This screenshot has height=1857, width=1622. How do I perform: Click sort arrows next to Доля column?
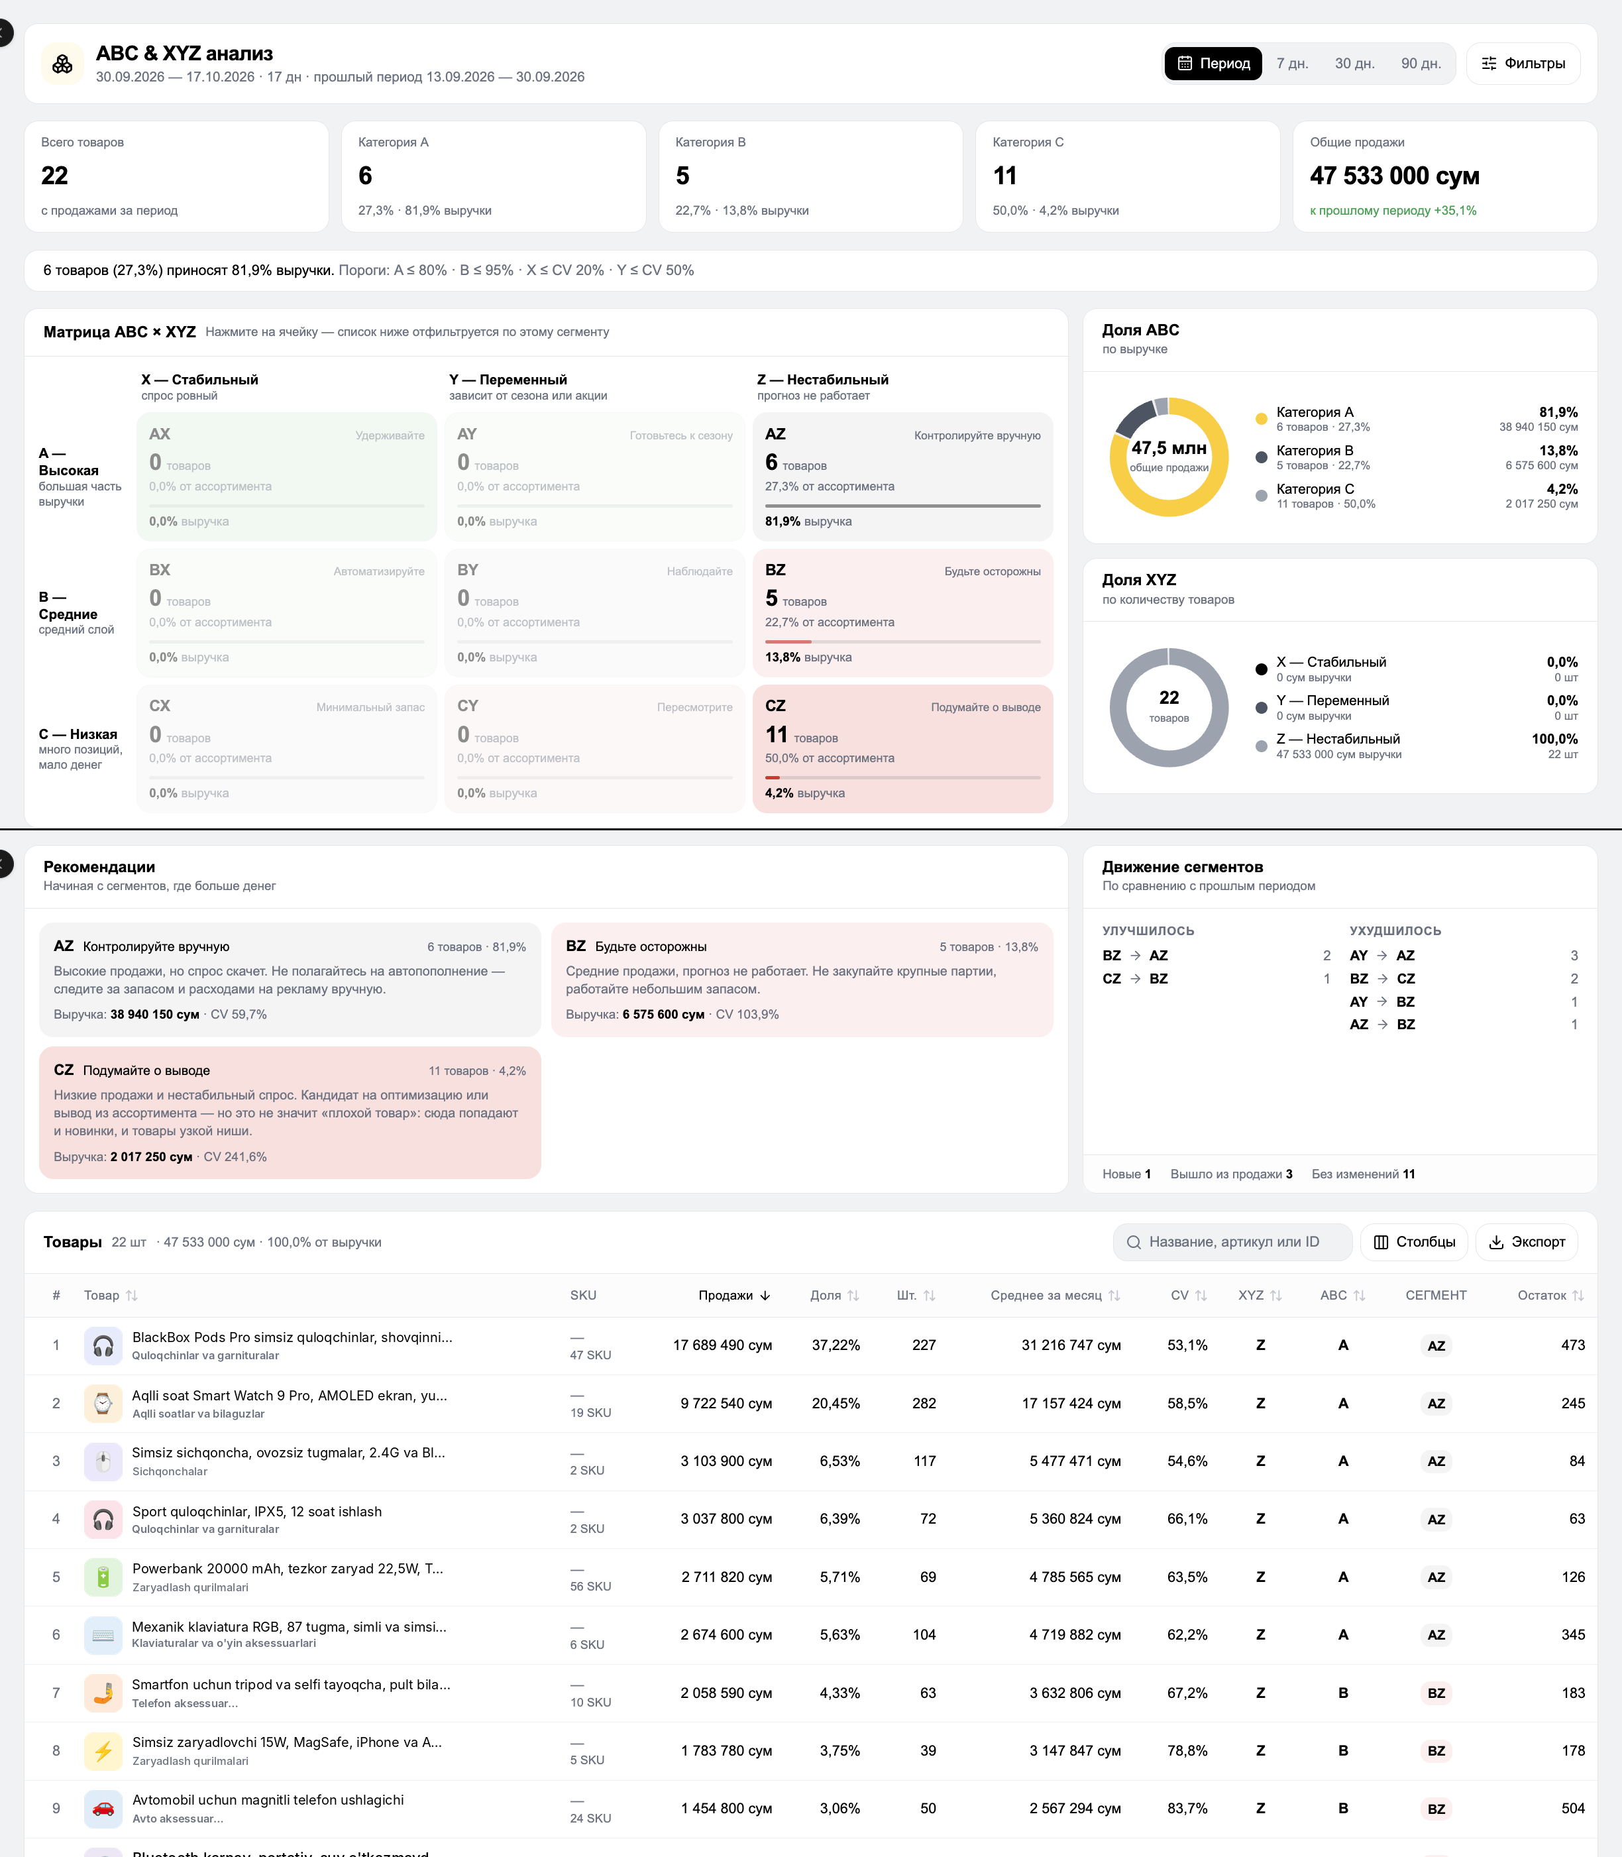[853, 1296]
